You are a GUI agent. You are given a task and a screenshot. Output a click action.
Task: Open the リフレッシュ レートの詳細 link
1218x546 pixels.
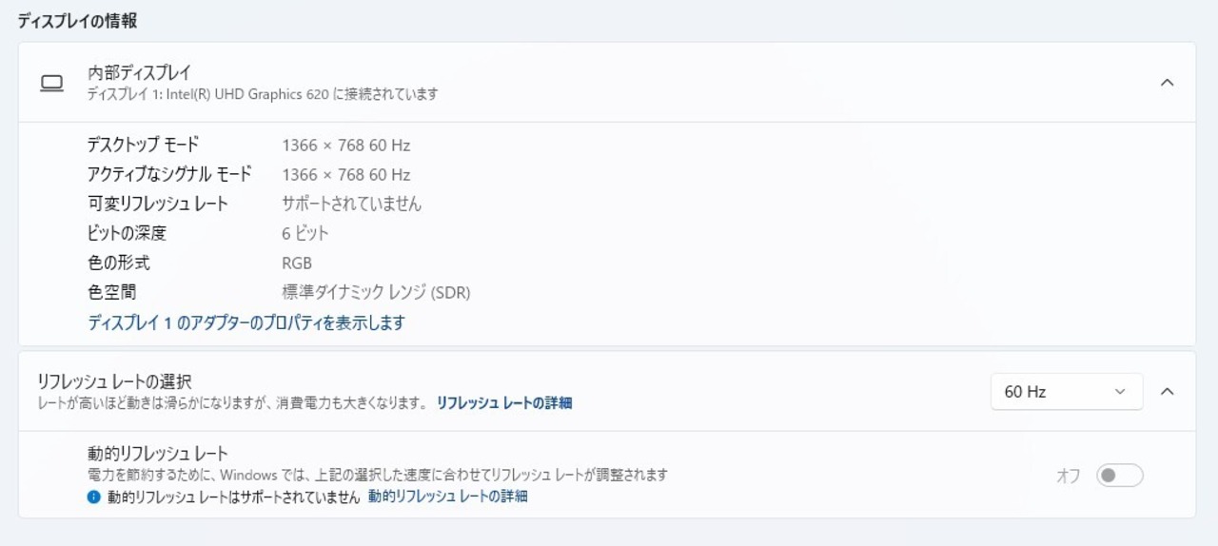(504, 402)
